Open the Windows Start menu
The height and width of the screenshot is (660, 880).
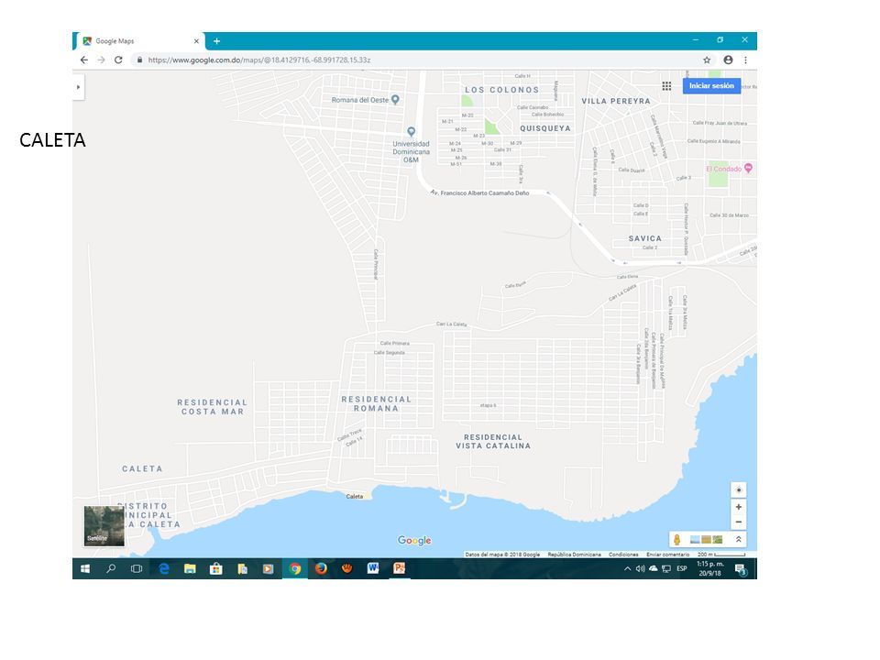click(x=85, y=568)
